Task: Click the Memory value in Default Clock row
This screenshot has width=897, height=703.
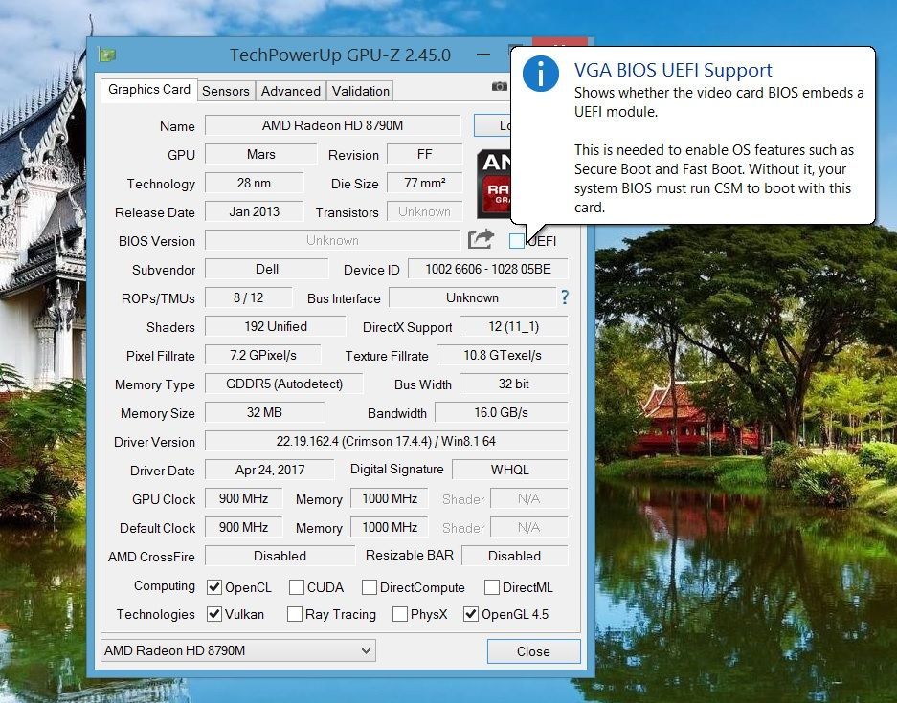Action: click(x=390, y=527)
